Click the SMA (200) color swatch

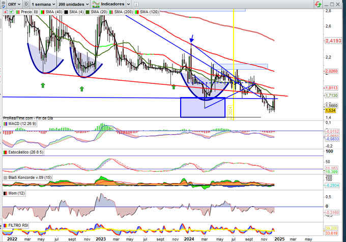(x=111, y=12)
